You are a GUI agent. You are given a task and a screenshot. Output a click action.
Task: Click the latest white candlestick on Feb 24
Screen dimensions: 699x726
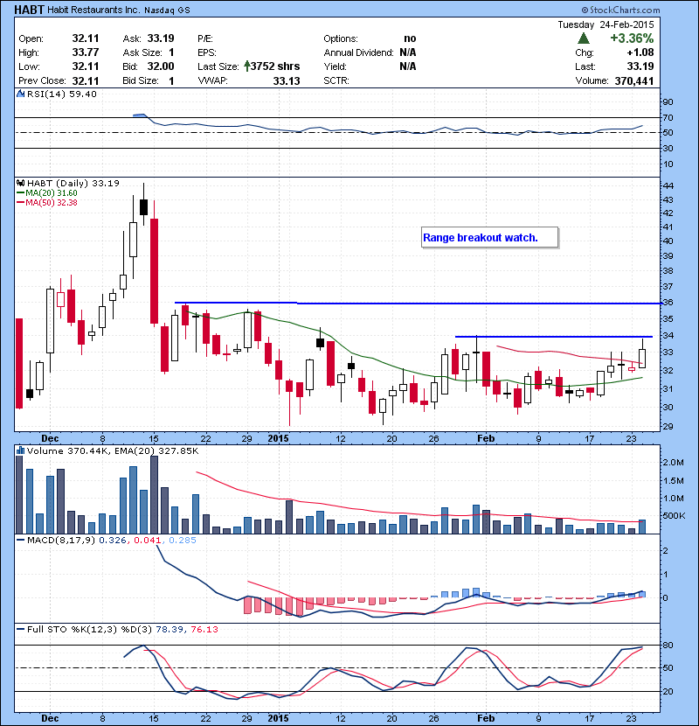coord(642,359)
